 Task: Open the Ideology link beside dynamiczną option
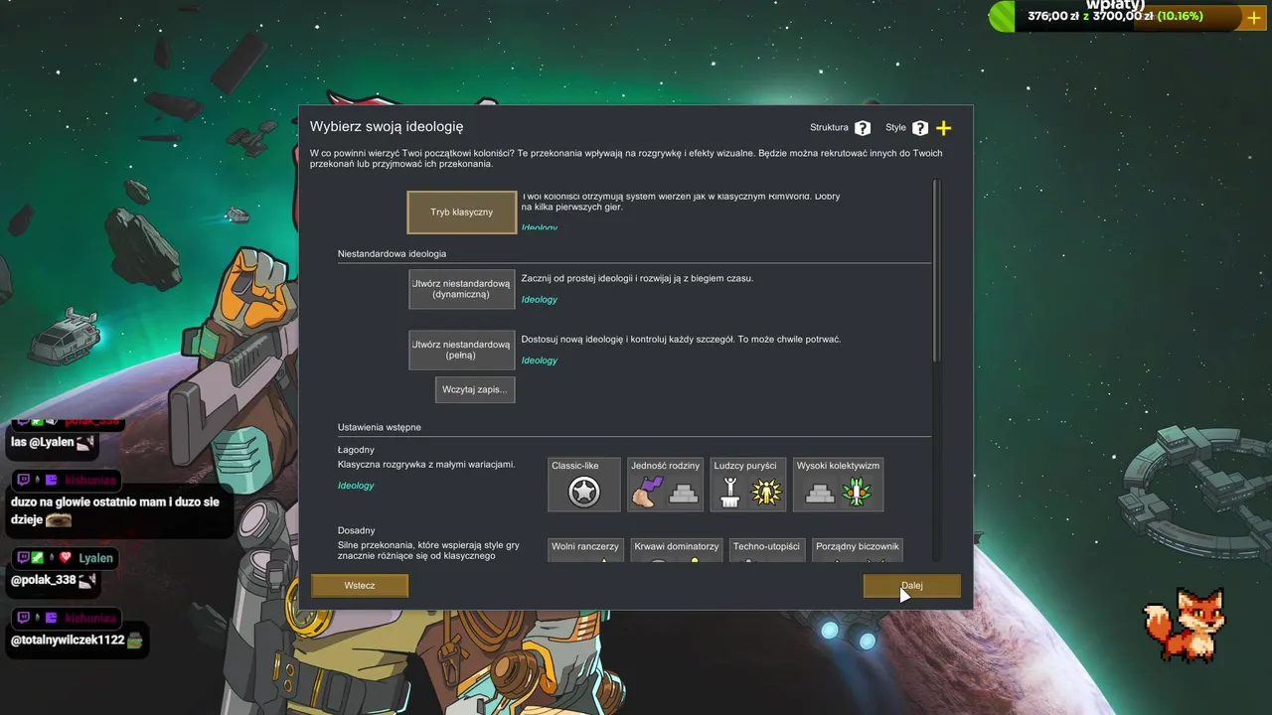(540, 300)
